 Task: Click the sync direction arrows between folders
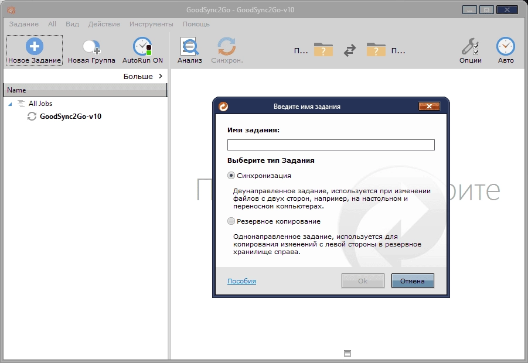click(350, 50)
